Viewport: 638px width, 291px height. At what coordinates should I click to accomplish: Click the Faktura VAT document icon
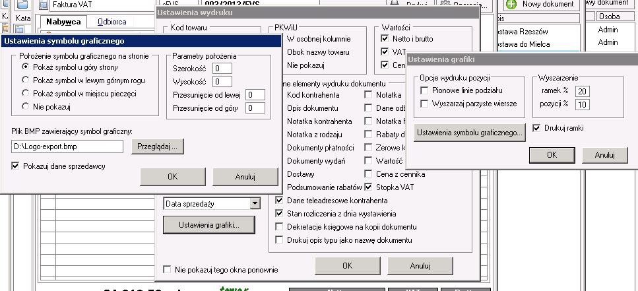pyautogui.click(x=43, y=5)
